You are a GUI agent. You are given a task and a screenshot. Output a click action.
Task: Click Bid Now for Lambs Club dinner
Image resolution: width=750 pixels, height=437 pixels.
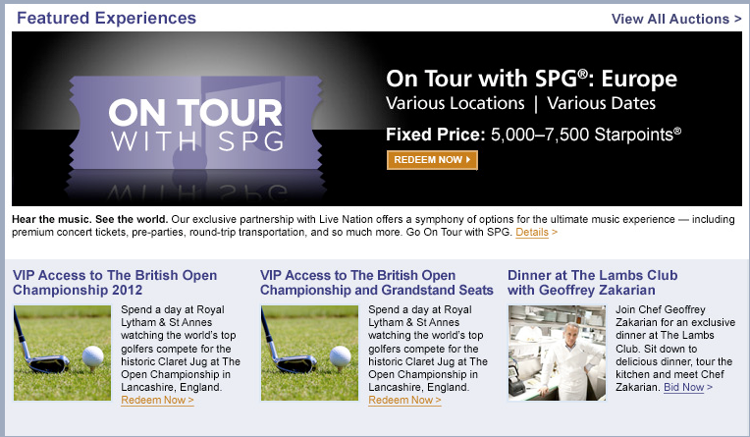coord(688,387)
